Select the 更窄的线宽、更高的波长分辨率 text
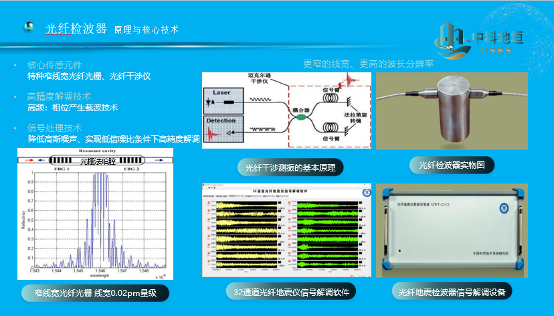554x316 pixels. pyautogui.click(x=369, y=64)
